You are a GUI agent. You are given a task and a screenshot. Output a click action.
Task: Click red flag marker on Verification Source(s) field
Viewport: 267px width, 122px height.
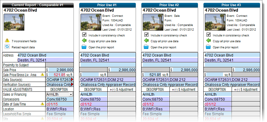(x=72, y=84)
